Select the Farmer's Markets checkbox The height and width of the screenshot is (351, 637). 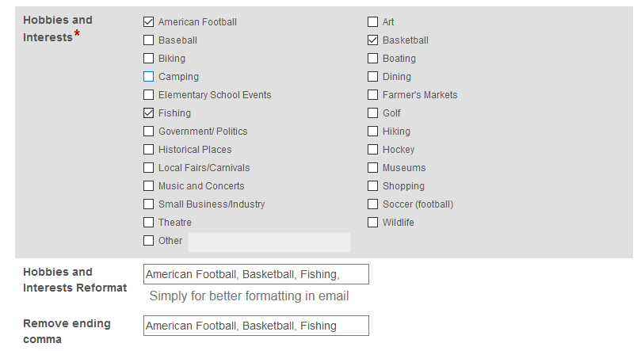click(x=372, y=95)
